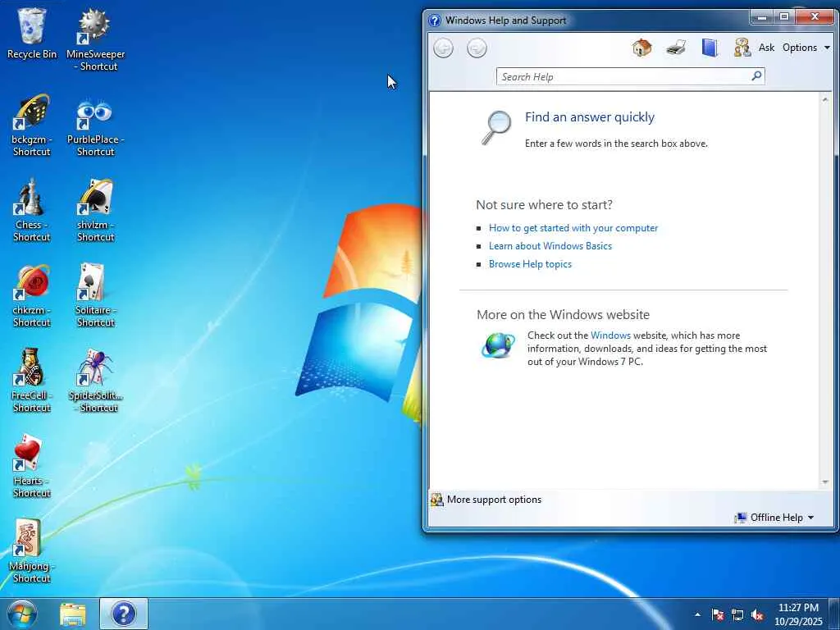Select the FreeCell shortcut icon
This screenshot has height=630, width=840.
tap(32, 381)
